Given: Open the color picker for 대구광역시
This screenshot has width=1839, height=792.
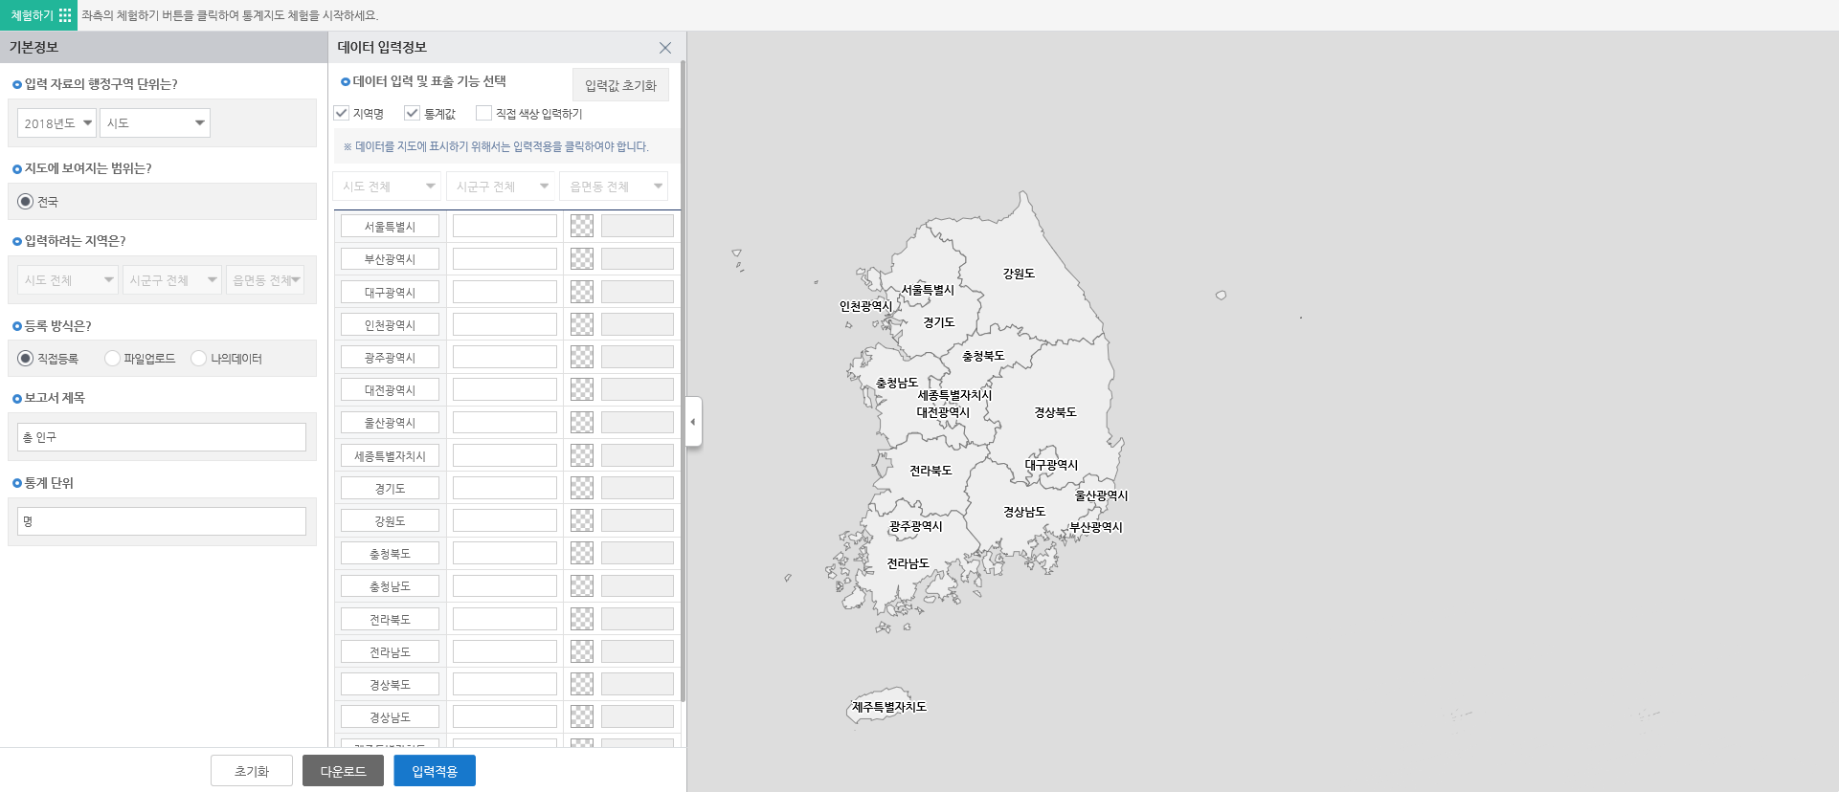Looking at the screenshot, I should coord(582,292).
